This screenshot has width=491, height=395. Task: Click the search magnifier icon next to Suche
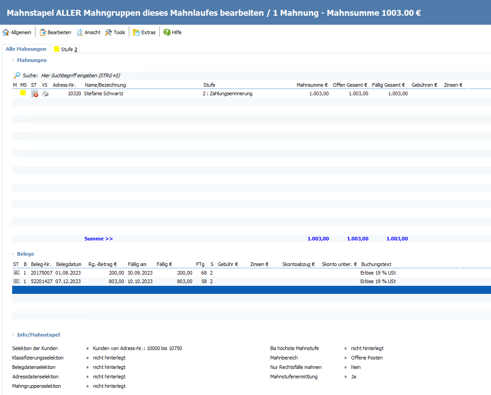tap(17, 75)
